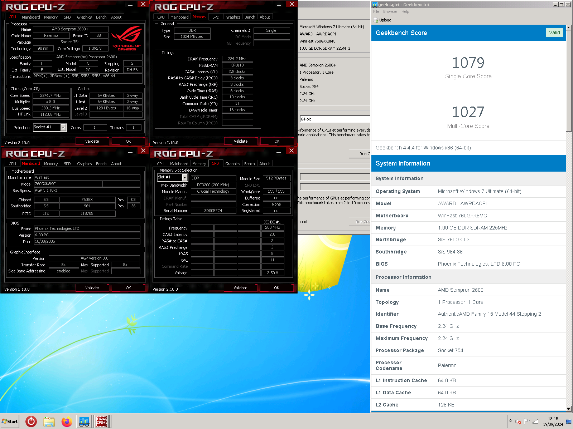This screenshot has height=429, width=573.
Task: Click the motherboard Model field 760GXK8MC
Action: [x=68, y=184]
